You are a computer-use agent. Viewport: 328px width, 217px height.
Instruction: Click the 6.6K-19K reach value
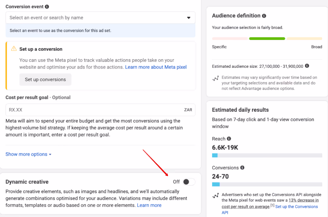(x=225, y=148)
